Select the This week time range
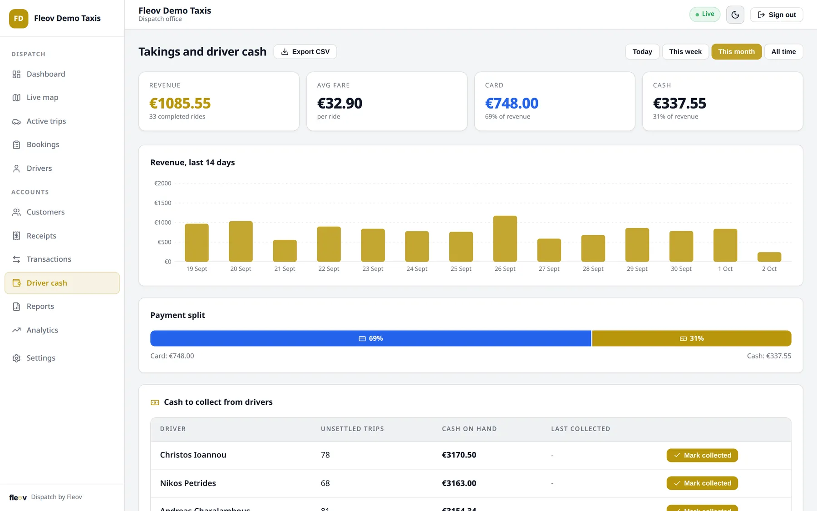Viewport: 817px width, 511px height. pyautogui.click(x=685, y=52)
